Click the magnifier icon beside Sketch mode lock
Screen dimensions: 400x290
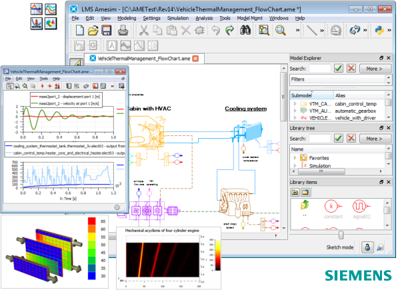[x=380, y=247]
